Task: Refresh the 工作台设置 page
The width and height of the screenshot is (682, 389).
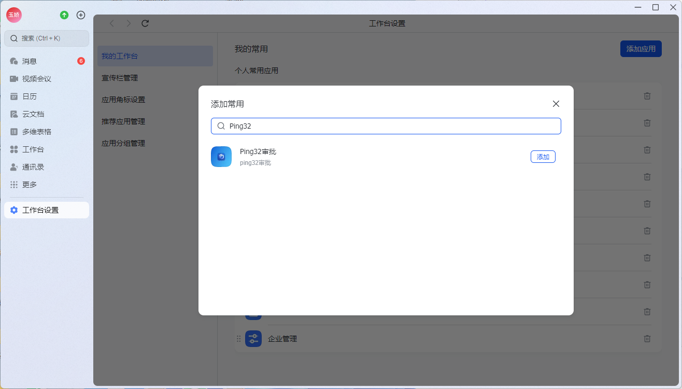Action: (145, 23)
